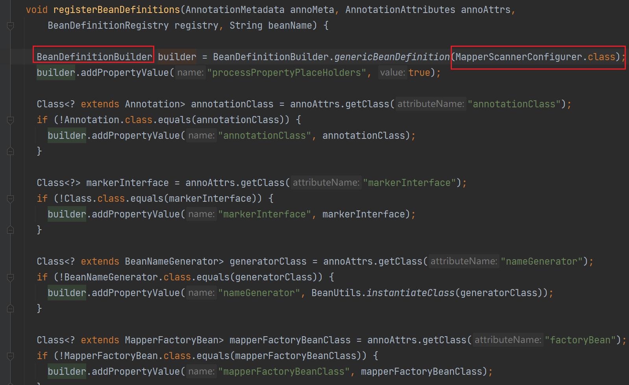Viewport: 629px width, 385px height.
Task: Click fold end marker after annotationClass block
Action: tap(11, 151)
